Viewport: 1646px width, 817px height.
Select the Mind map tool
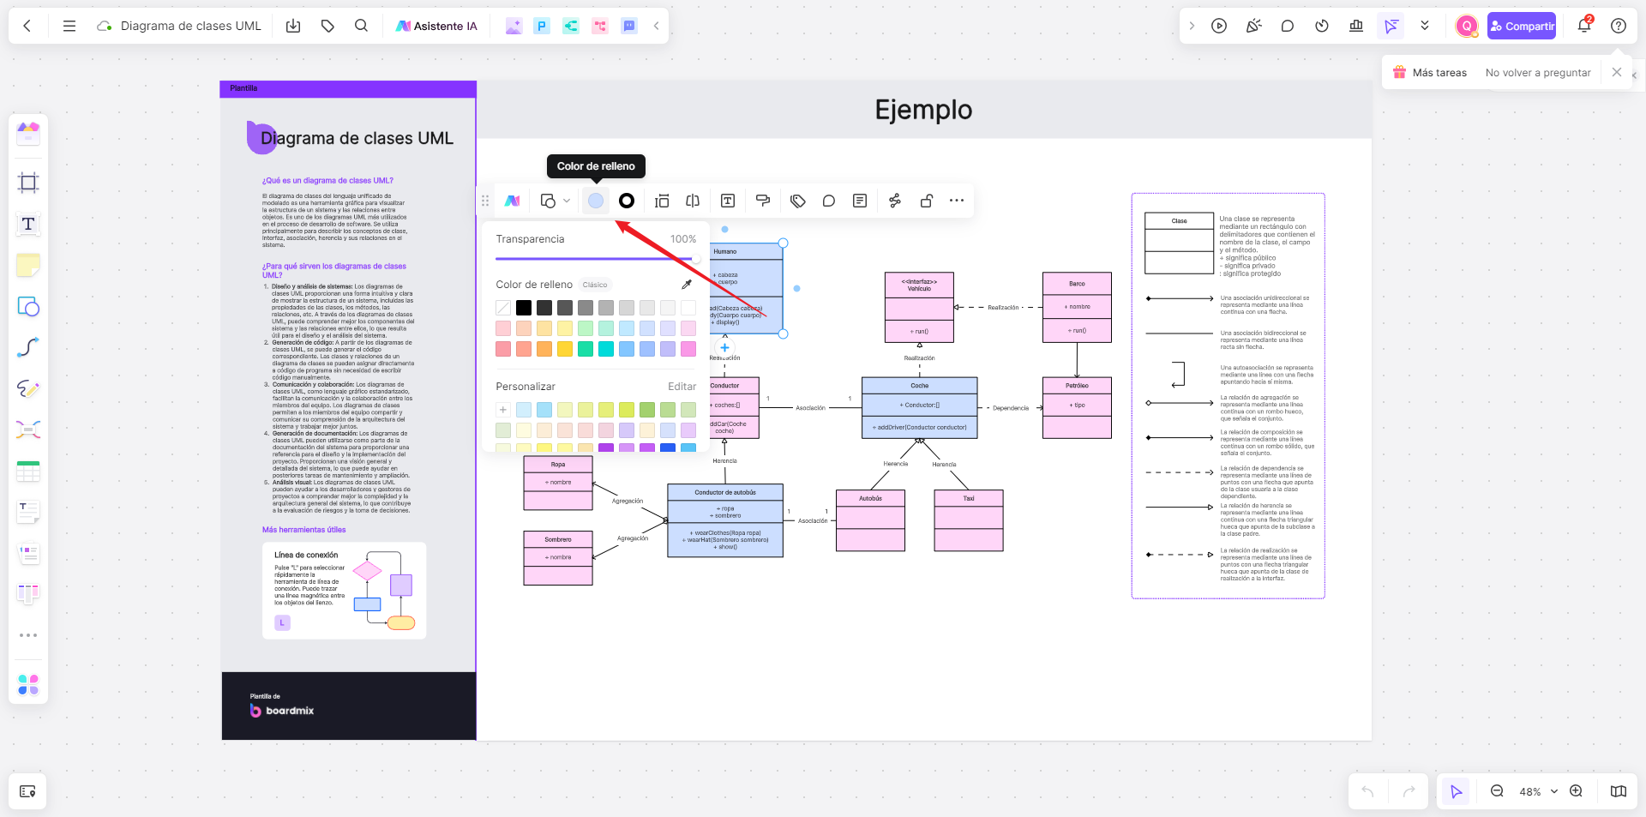click(28, 430)
